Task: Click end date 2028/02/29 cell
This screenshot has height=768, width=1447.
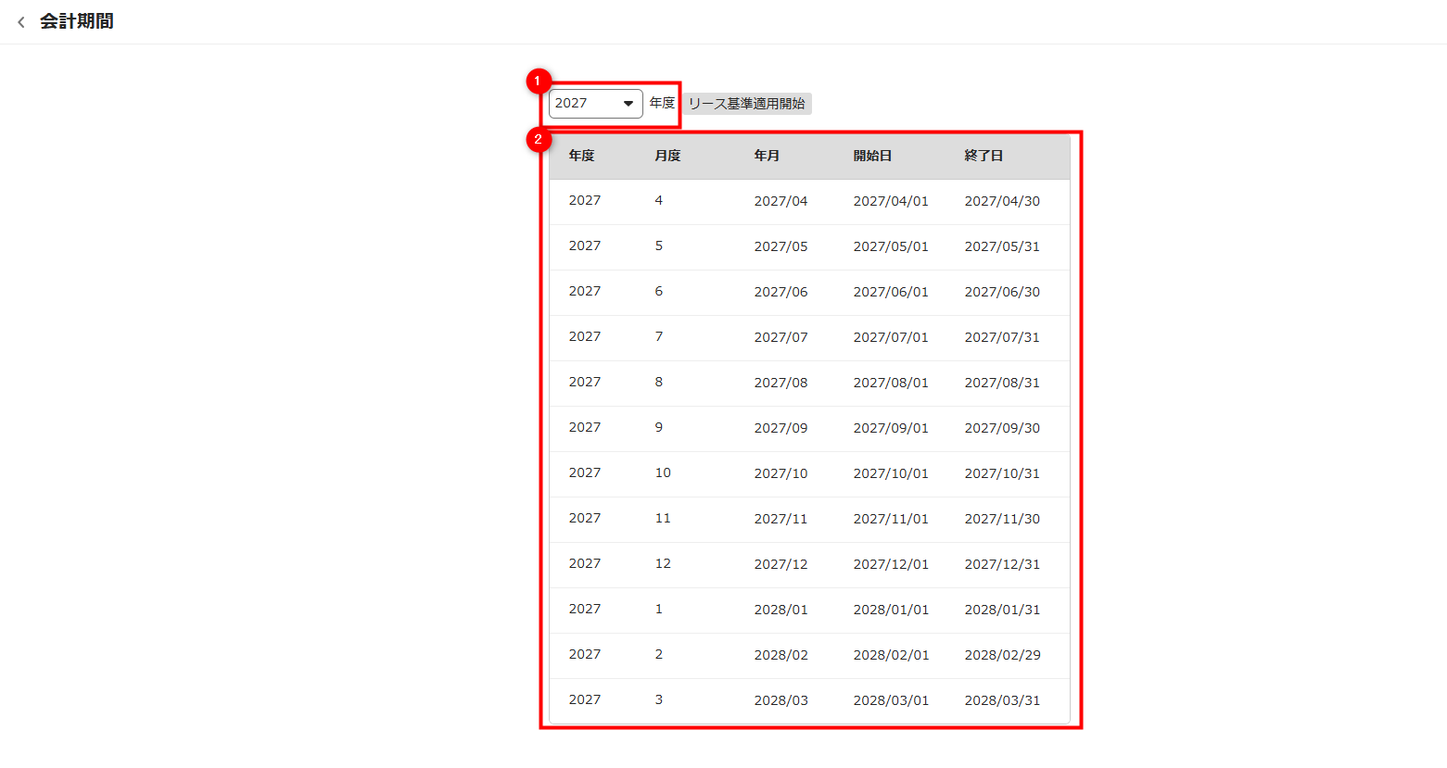Action: click(x=1002, y=655)
